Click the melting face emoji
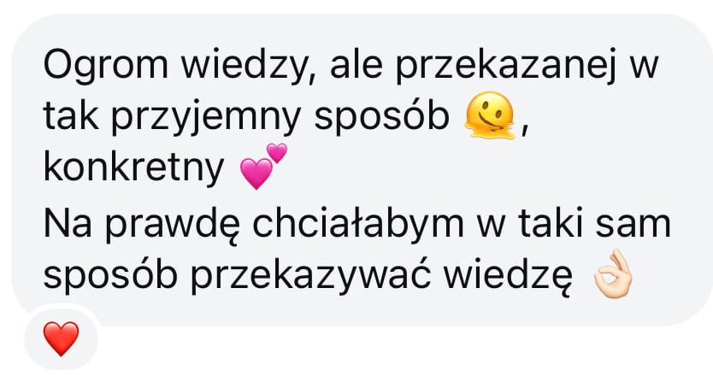The height and width of the screenshot is (388, 713). click(490, 116)
